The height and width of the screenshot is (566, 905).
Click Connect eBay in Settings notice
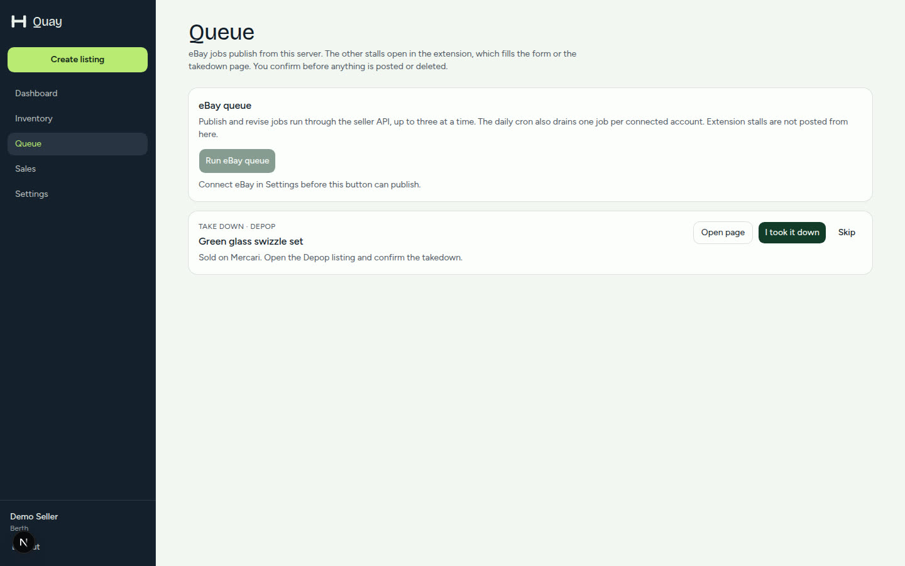pos(309,184)
